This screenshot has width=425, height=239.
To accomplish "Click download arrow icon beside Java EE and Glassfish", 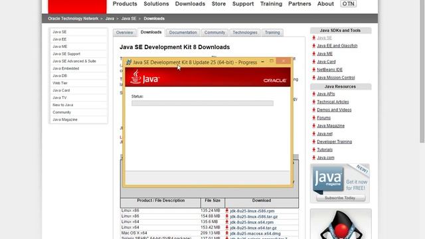I will (313, 46).
